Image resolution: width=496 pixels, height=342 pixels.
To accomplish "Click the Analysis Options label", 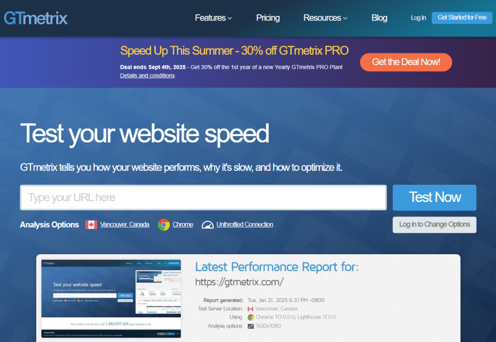I will tap(49, 225).
